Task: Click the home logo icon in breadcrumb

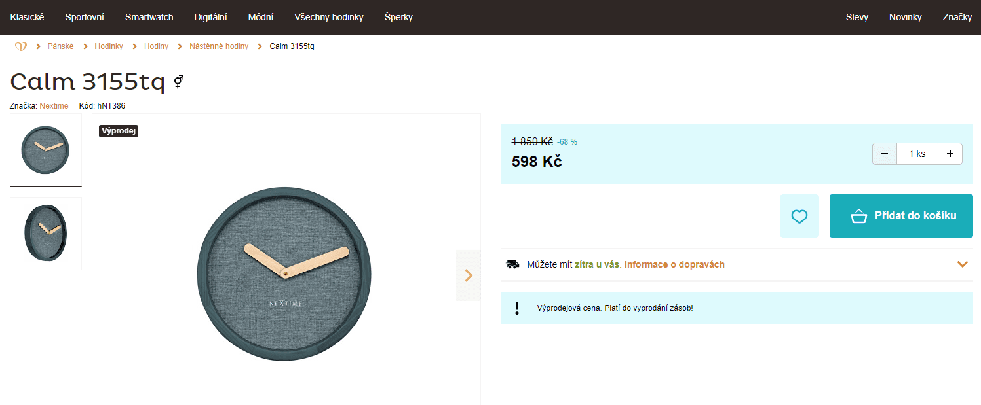Action: pyautogui.click(x=21, y=46)
